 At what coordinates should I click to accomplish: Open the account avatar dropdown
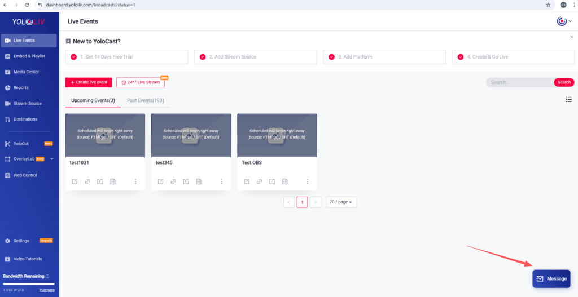(x=564, y=21)
